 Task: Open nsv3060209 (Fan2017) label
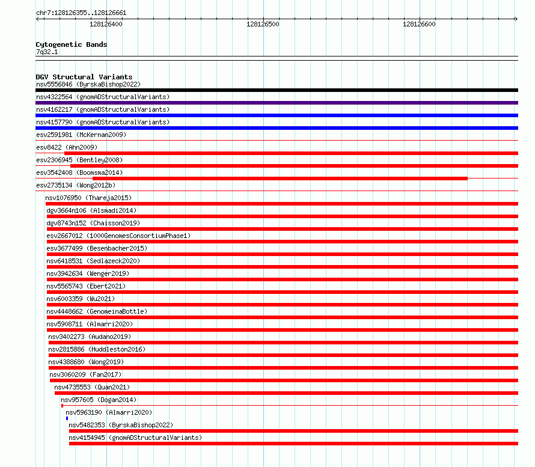85,374
